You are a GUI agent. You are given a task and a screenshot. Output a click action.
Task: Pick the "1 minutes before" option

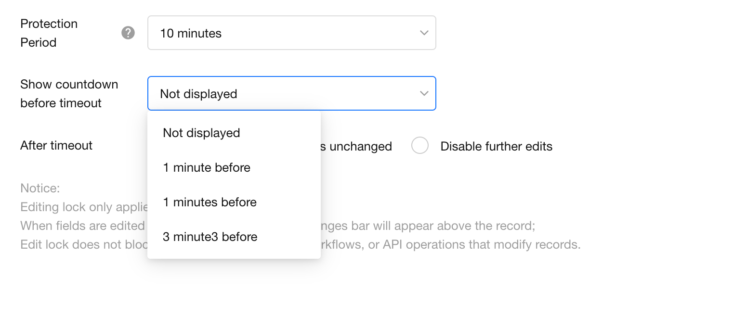(x=209, y=202)
